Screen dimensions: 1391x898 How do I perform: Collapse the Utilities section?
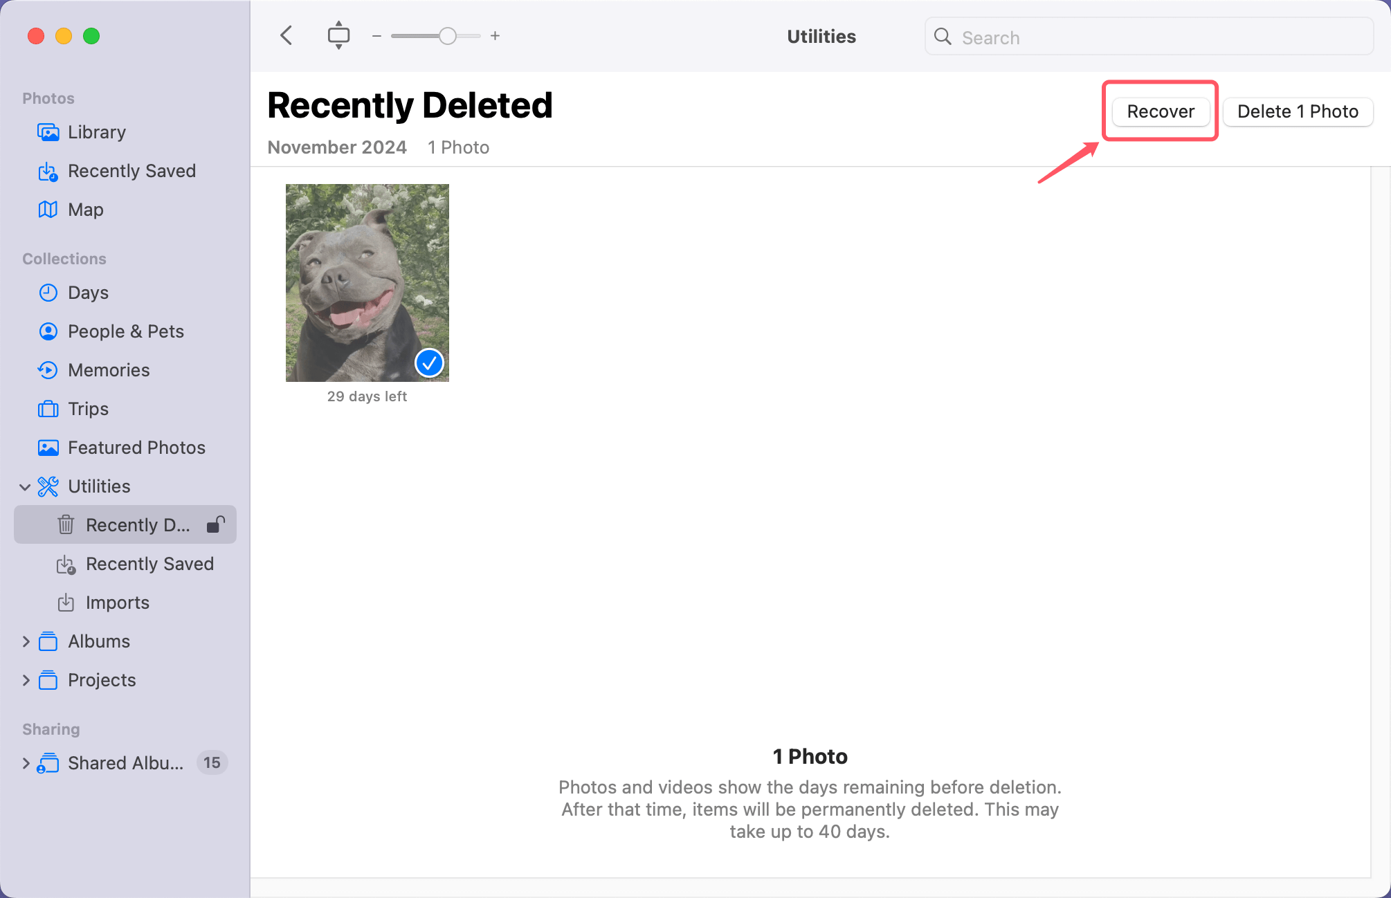click(x=26, y=486)
